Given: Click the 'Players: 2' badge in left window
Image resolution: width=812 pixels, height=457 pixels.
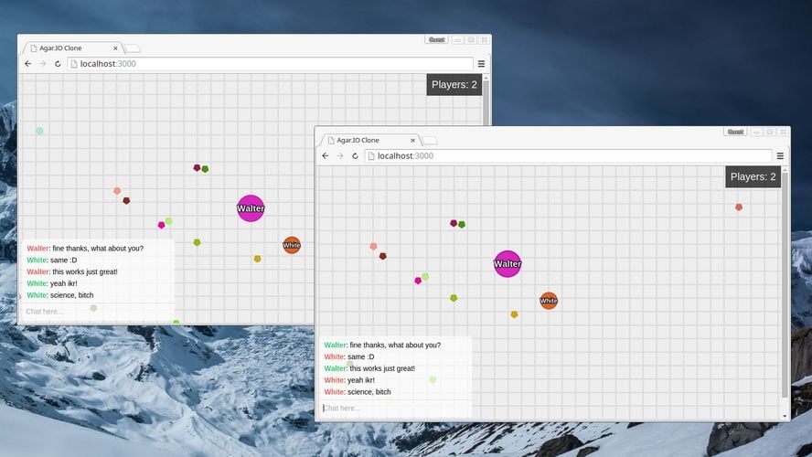Looking at the screenshot, I should (x=454, y=85).
